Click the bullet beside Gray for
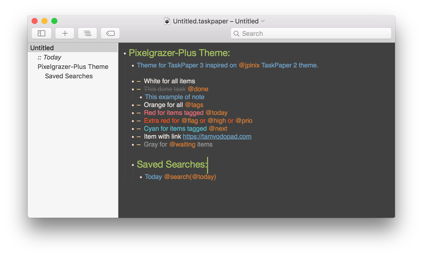 133,145
